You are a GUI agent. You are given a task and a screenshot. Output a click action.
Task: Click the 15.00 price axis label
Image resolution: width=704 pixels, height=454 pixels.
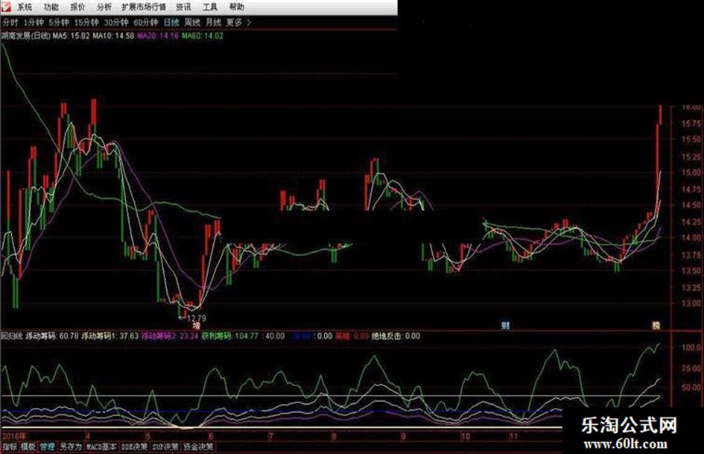(x=691, y=172)
